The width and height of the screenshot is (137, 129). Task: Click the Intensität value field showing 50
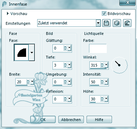click(x=95, y=82)
